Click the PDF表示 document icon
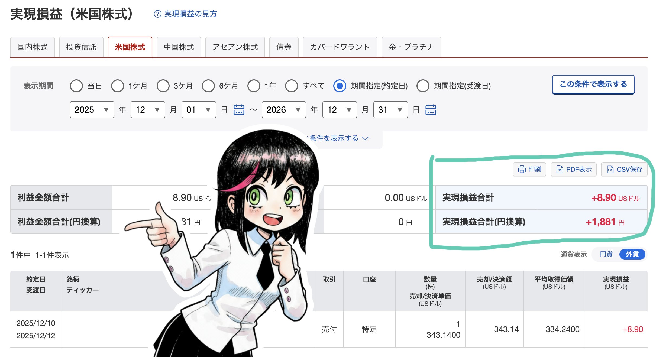The image size is (656, 357). [x=560, y=170]
